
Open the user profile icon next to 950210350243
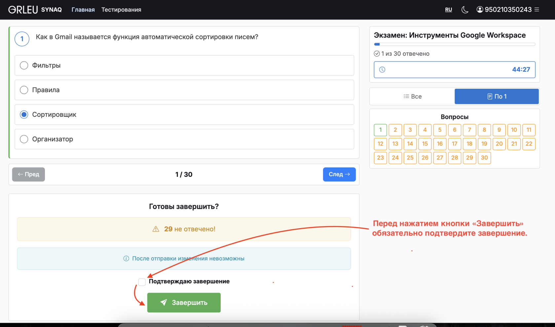[480, 10]
